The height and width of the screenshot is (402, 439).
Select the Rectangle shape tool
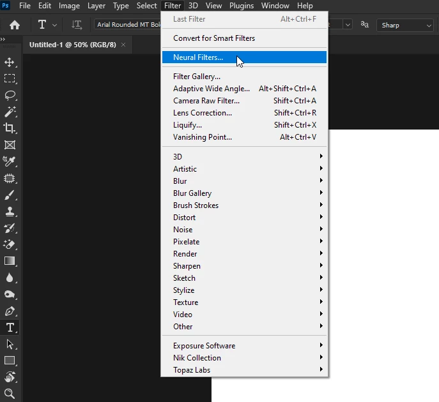[10, 361]
